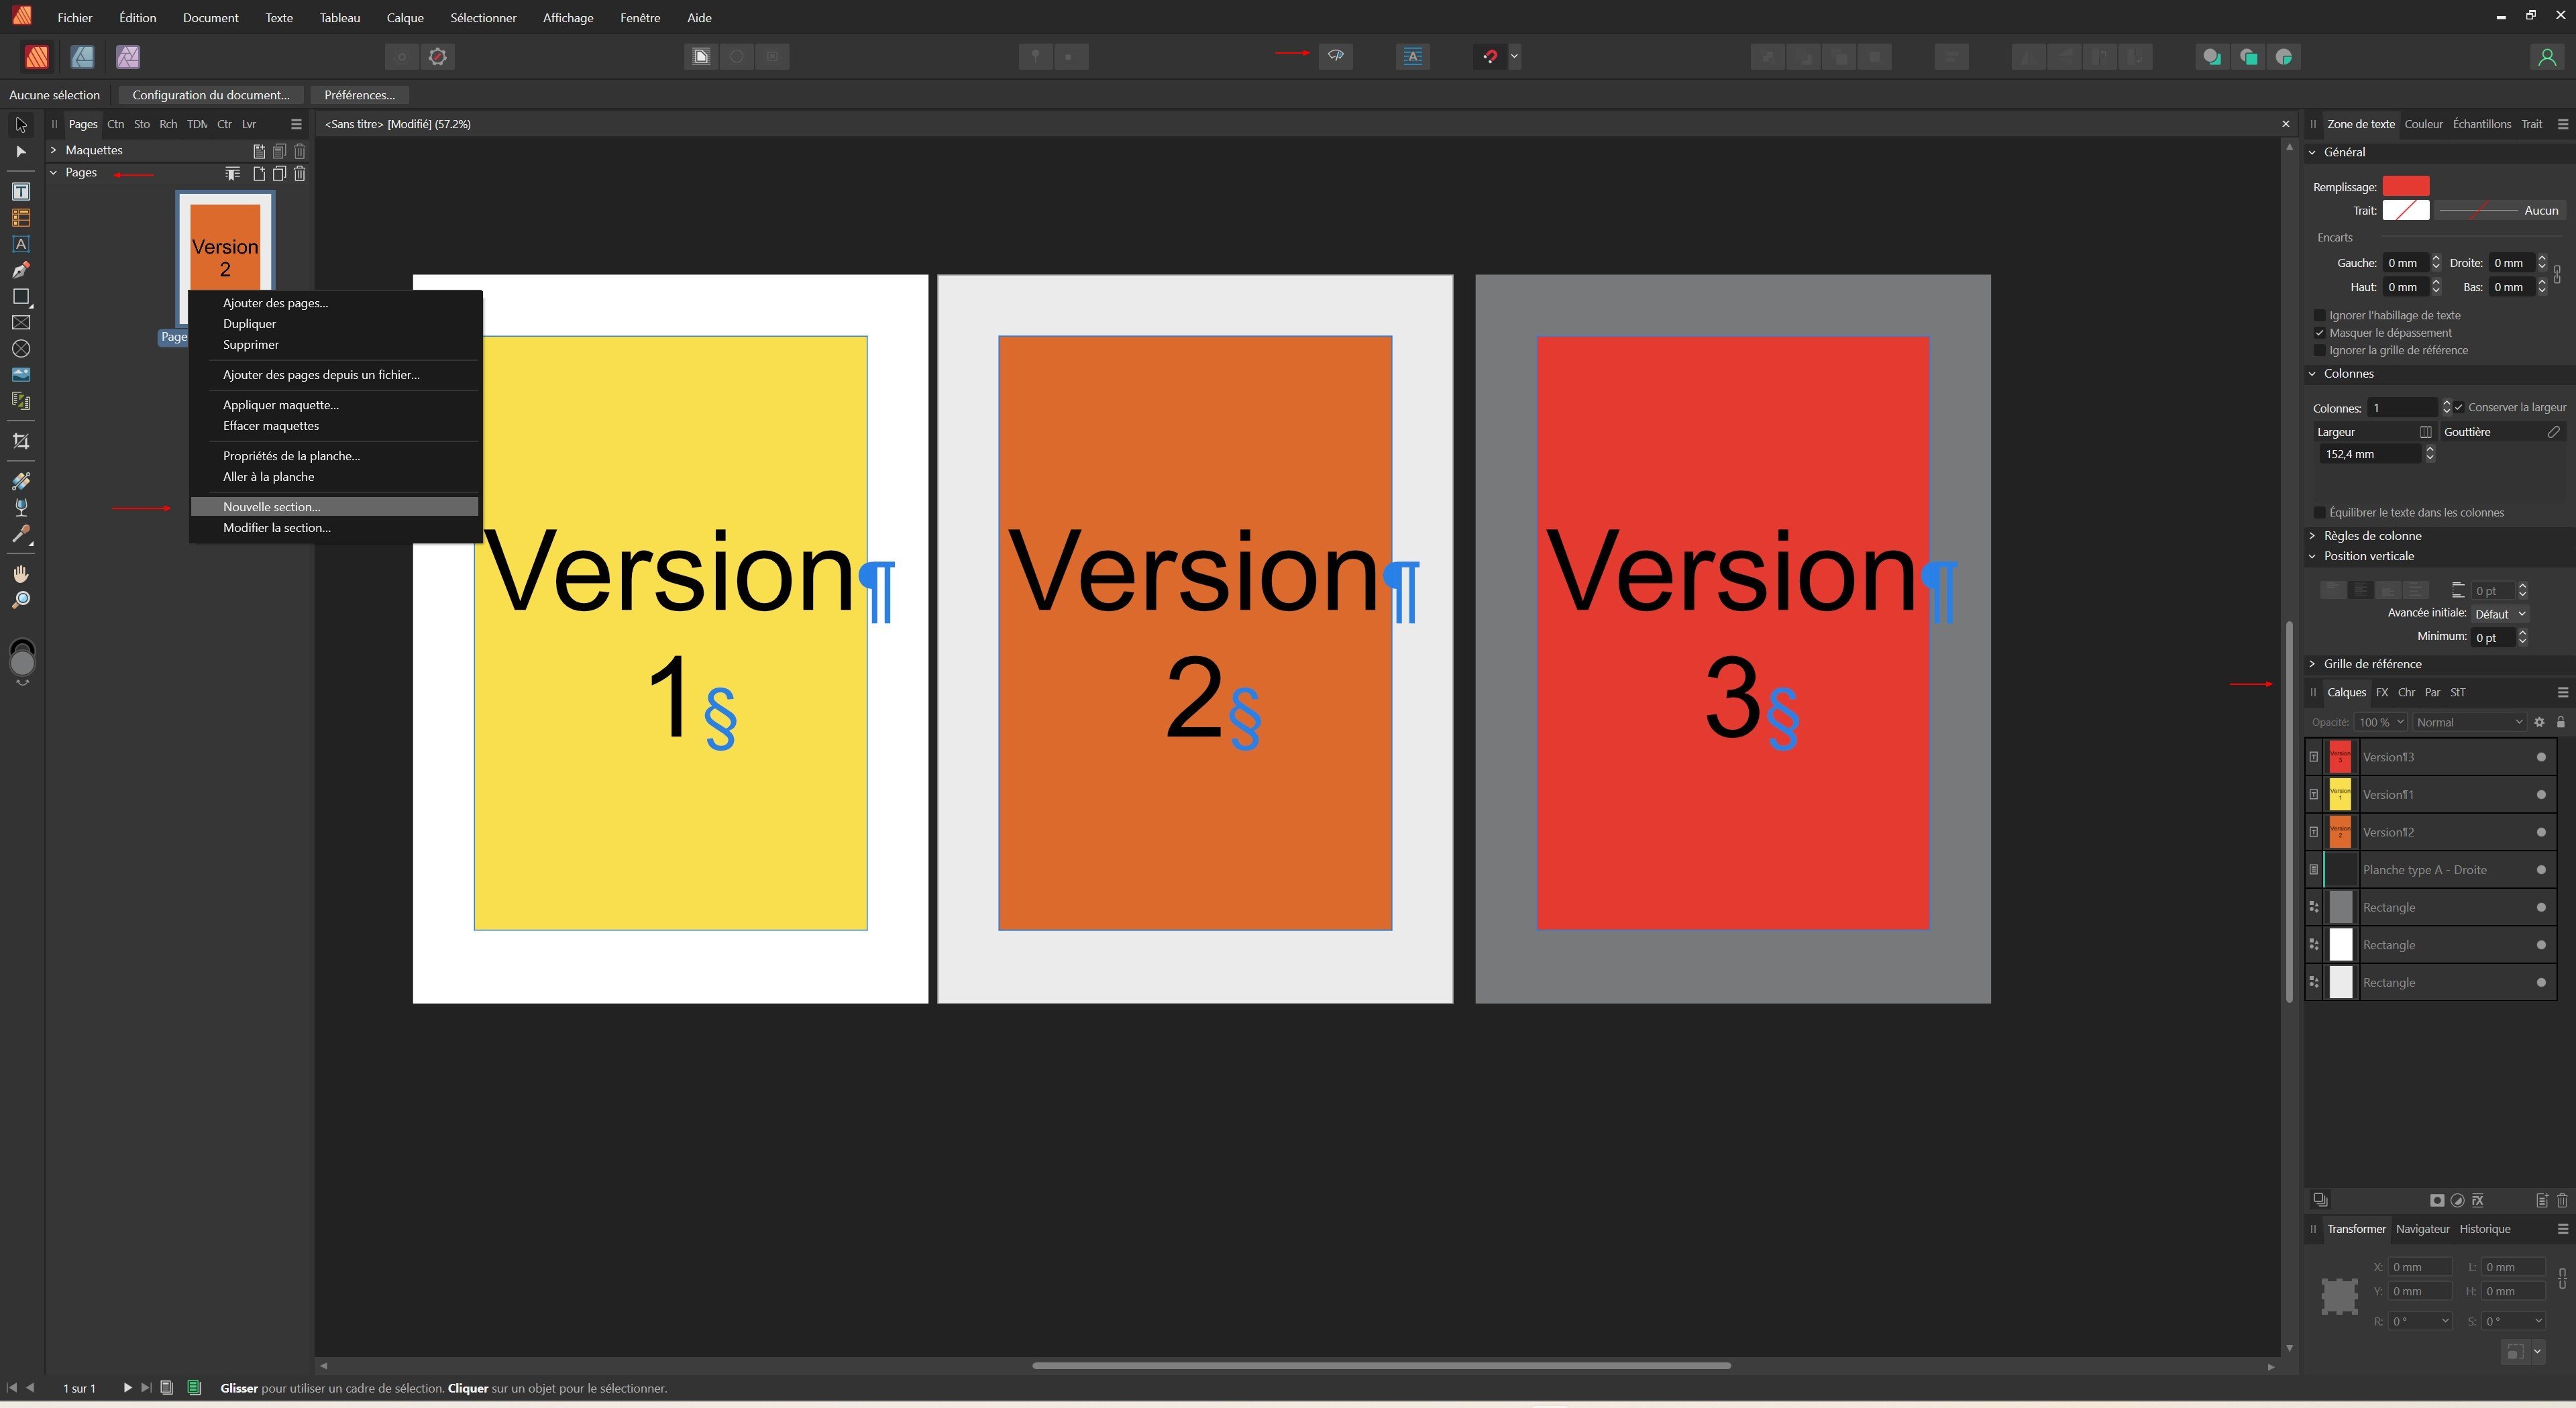Viewport: 2576px width, 1408px height.
Task: Switch to the Photo persona icon
Action: point(128,57)
